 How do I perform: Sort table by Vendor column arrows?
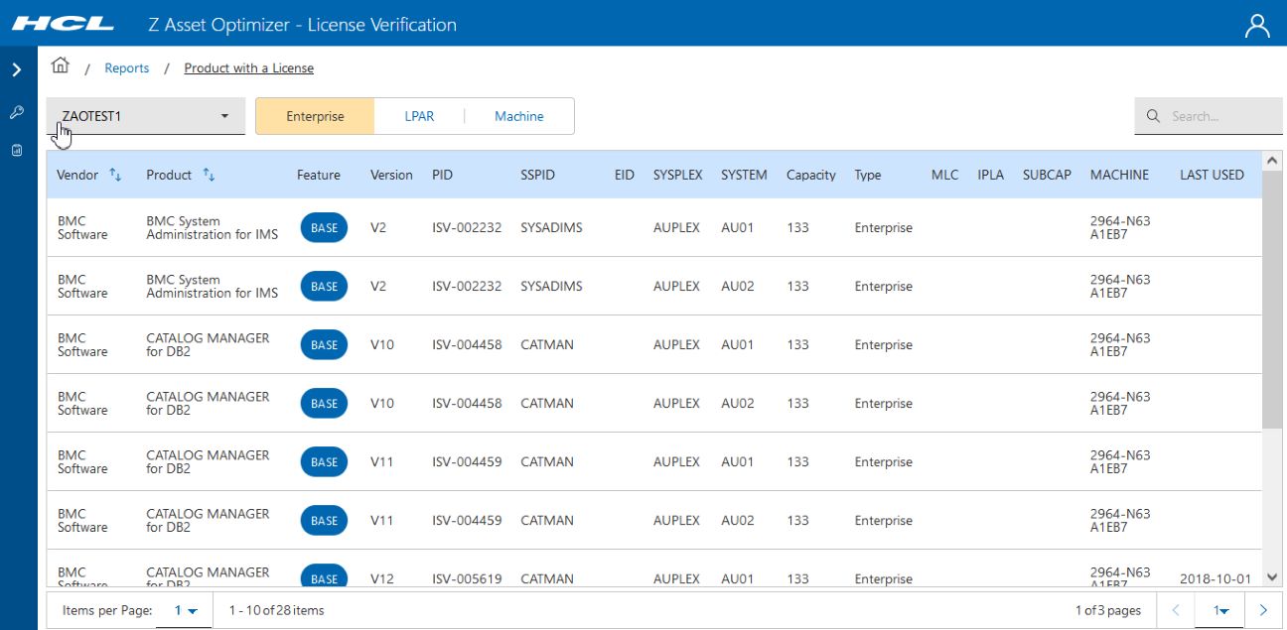pos(115,176)
